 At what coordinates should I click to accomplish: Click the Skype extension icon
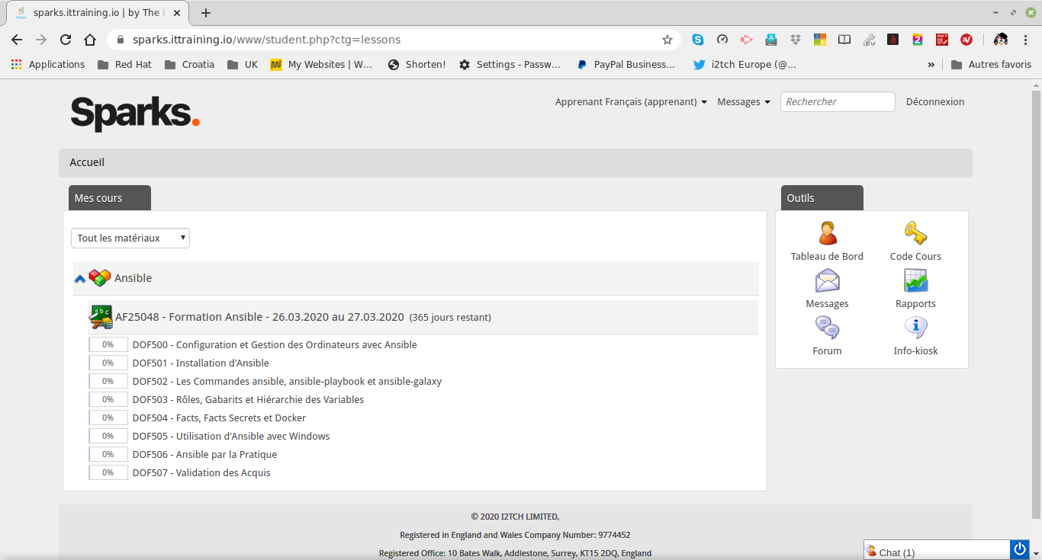click(698, 40)
